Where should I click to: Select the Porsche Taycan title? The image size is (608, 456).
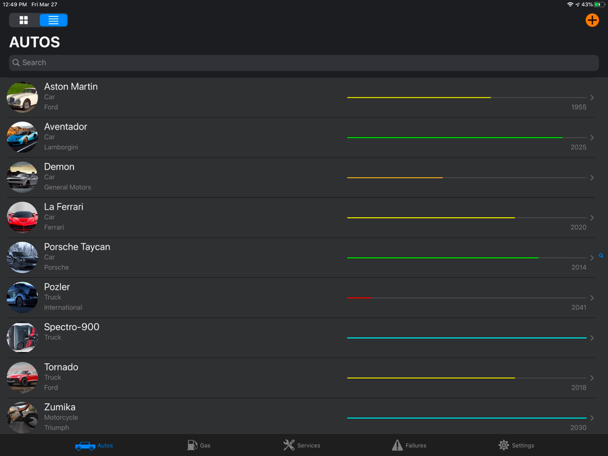click(77, 247)
